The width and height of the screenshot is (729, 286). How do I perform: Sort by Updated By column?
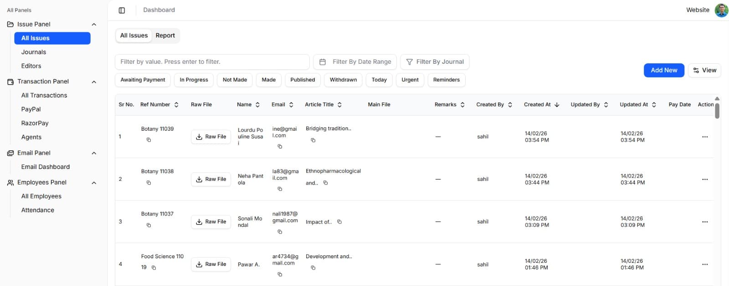[590, 105]
